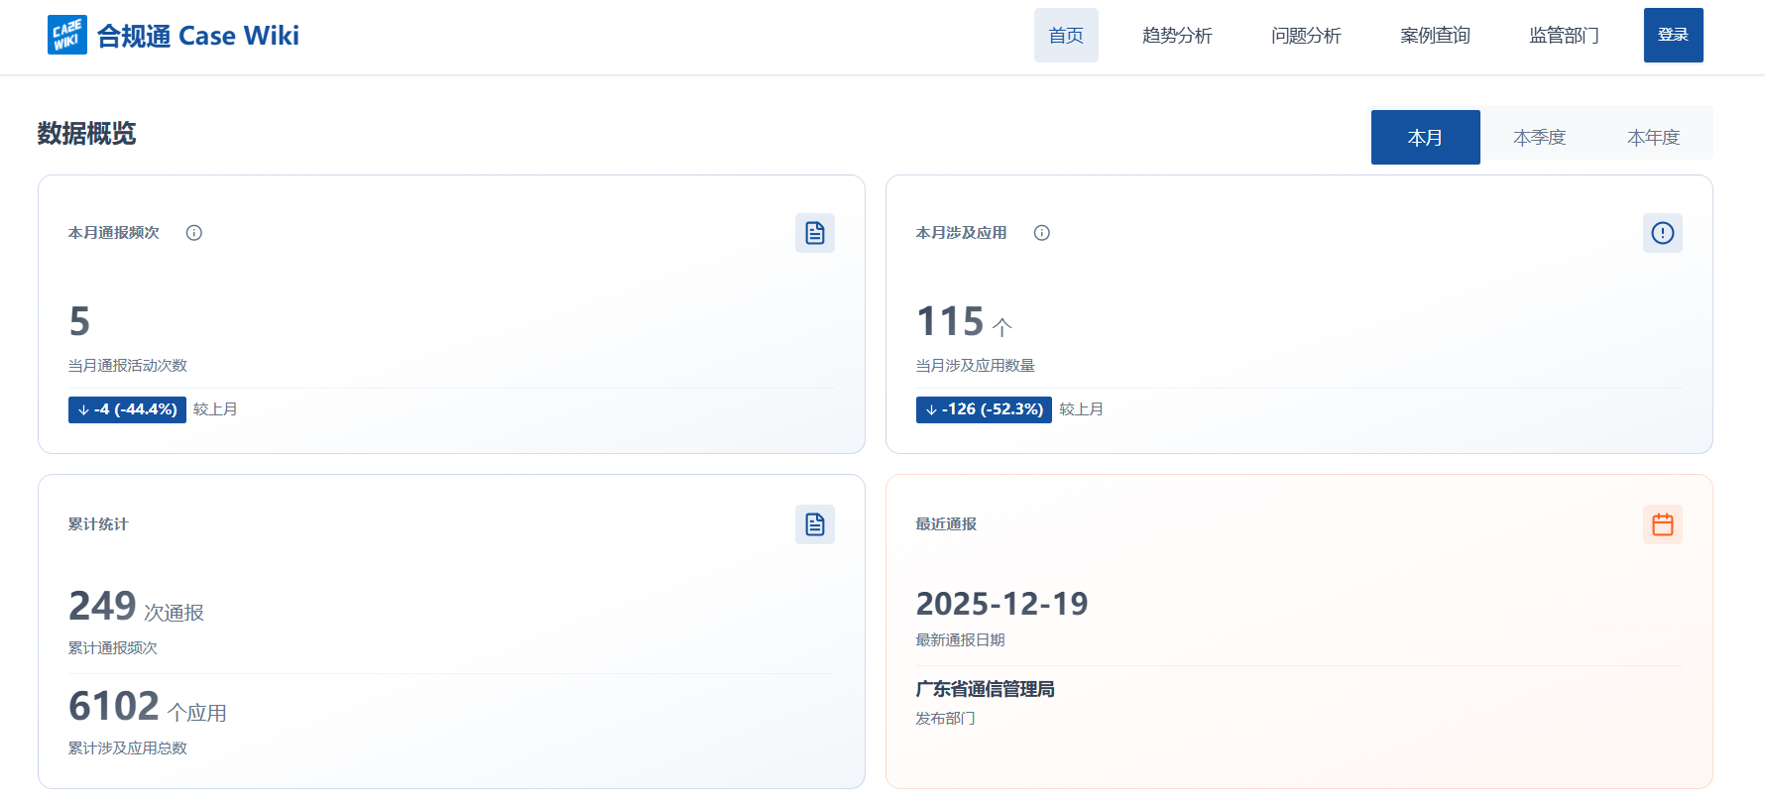The image size is (1765, 805).
Task: Select the 本月 time range
Action: (x=1425, y=138)
